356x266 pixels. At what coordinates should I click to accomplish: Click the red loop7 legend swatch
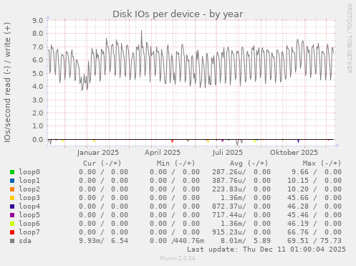pos(12,232)
